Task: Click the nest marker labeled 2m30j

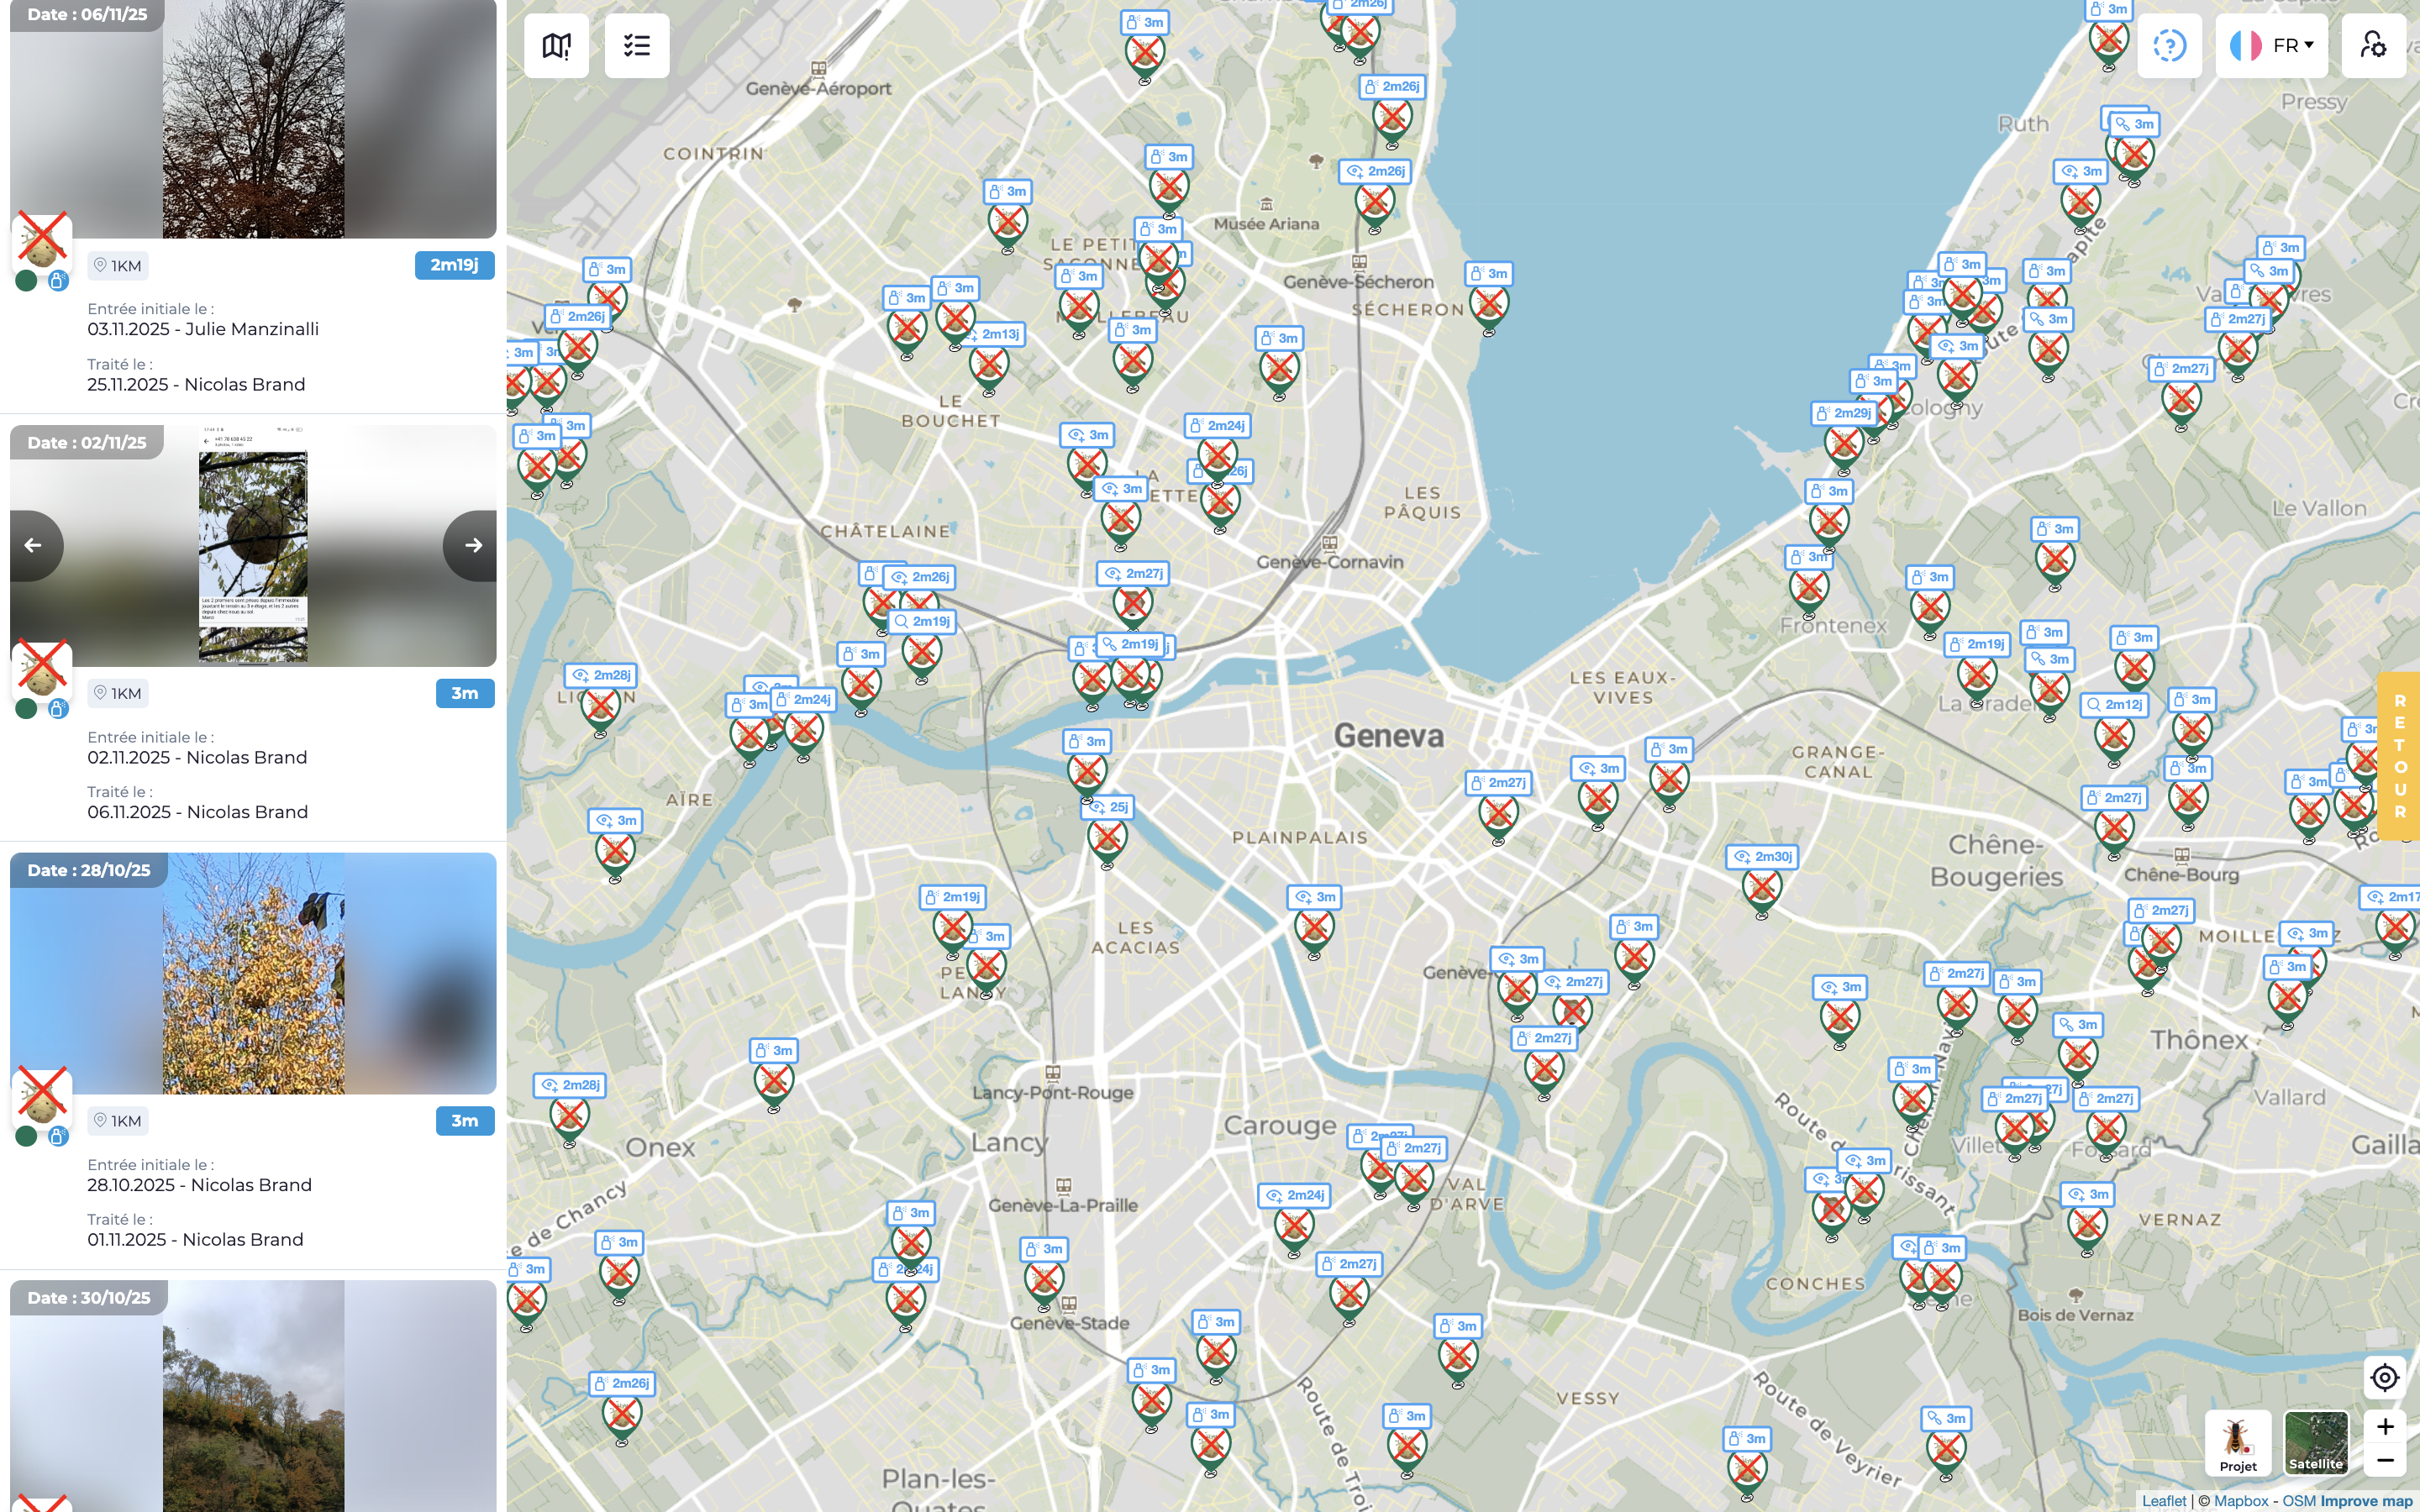Action: click(x=1761, y=886)
